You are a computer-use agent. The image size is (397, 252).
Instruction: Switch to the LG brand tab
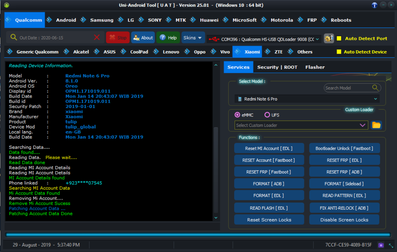point(131,20)
